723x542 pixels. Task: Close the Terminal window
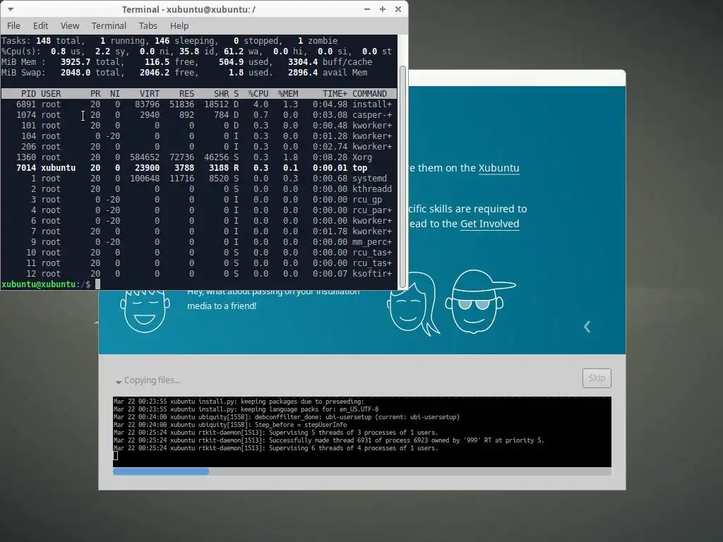coord(398,9)
